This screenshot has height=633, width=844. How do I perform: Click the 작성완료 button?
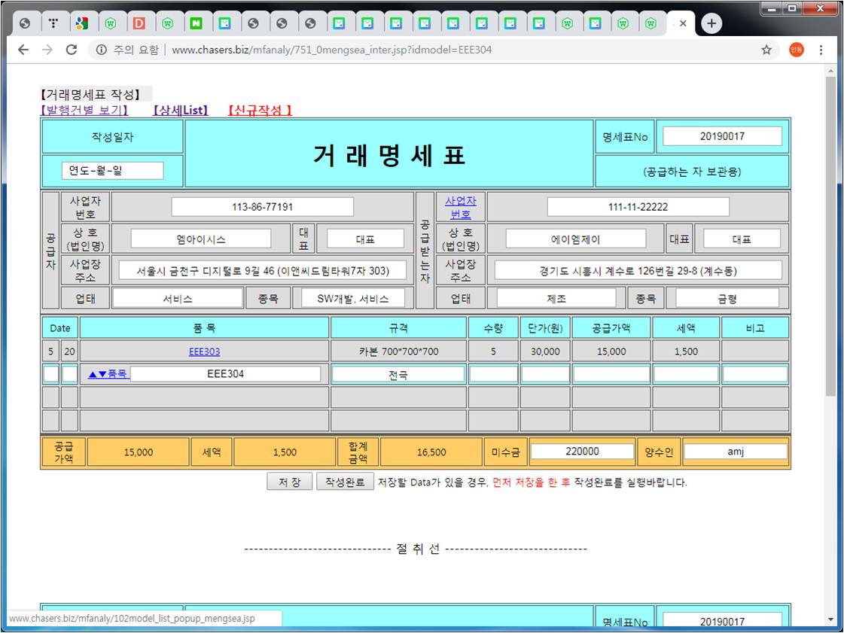click(x=345, y=482)
